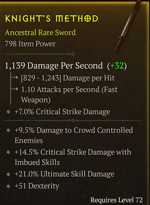Click the sword item image
Image resolution: width=150 pixels, height=205 pixels.
[x=128, y=26]
